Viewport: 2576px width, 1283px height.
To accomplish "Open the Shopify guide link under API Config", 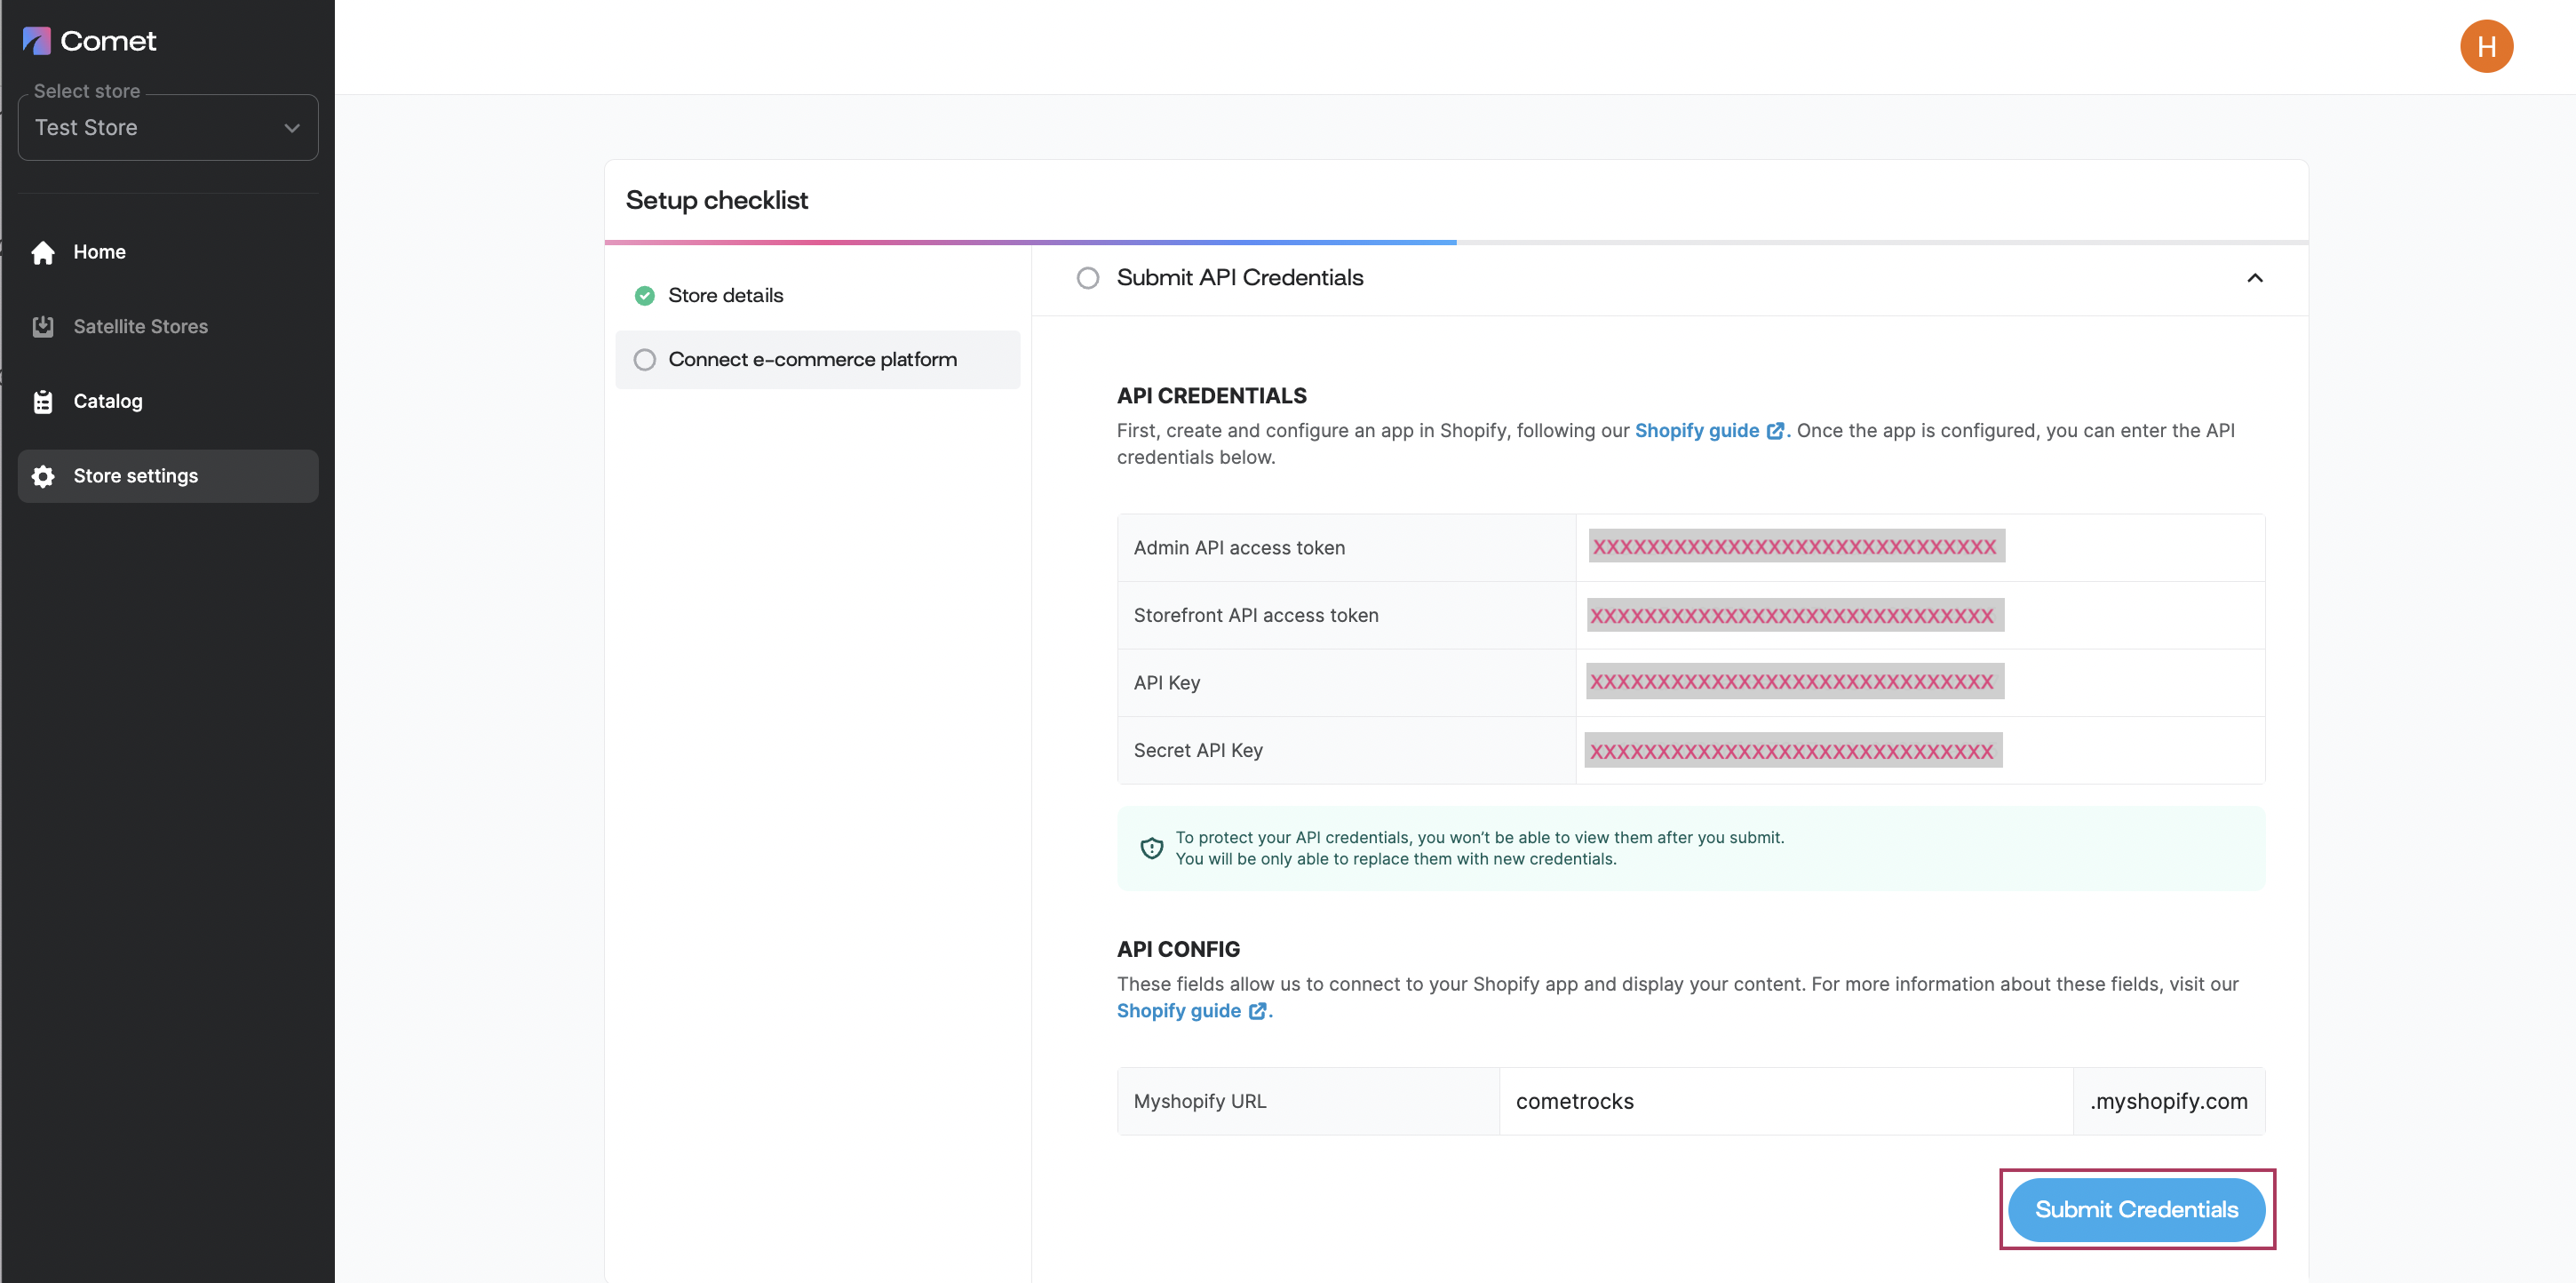I will click(1180, 1011).
